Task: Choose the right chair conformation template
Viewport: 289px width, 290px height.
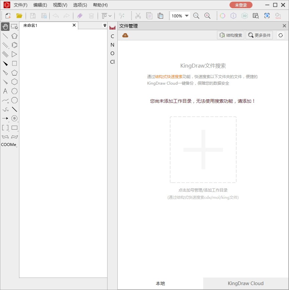Action: 14,137
